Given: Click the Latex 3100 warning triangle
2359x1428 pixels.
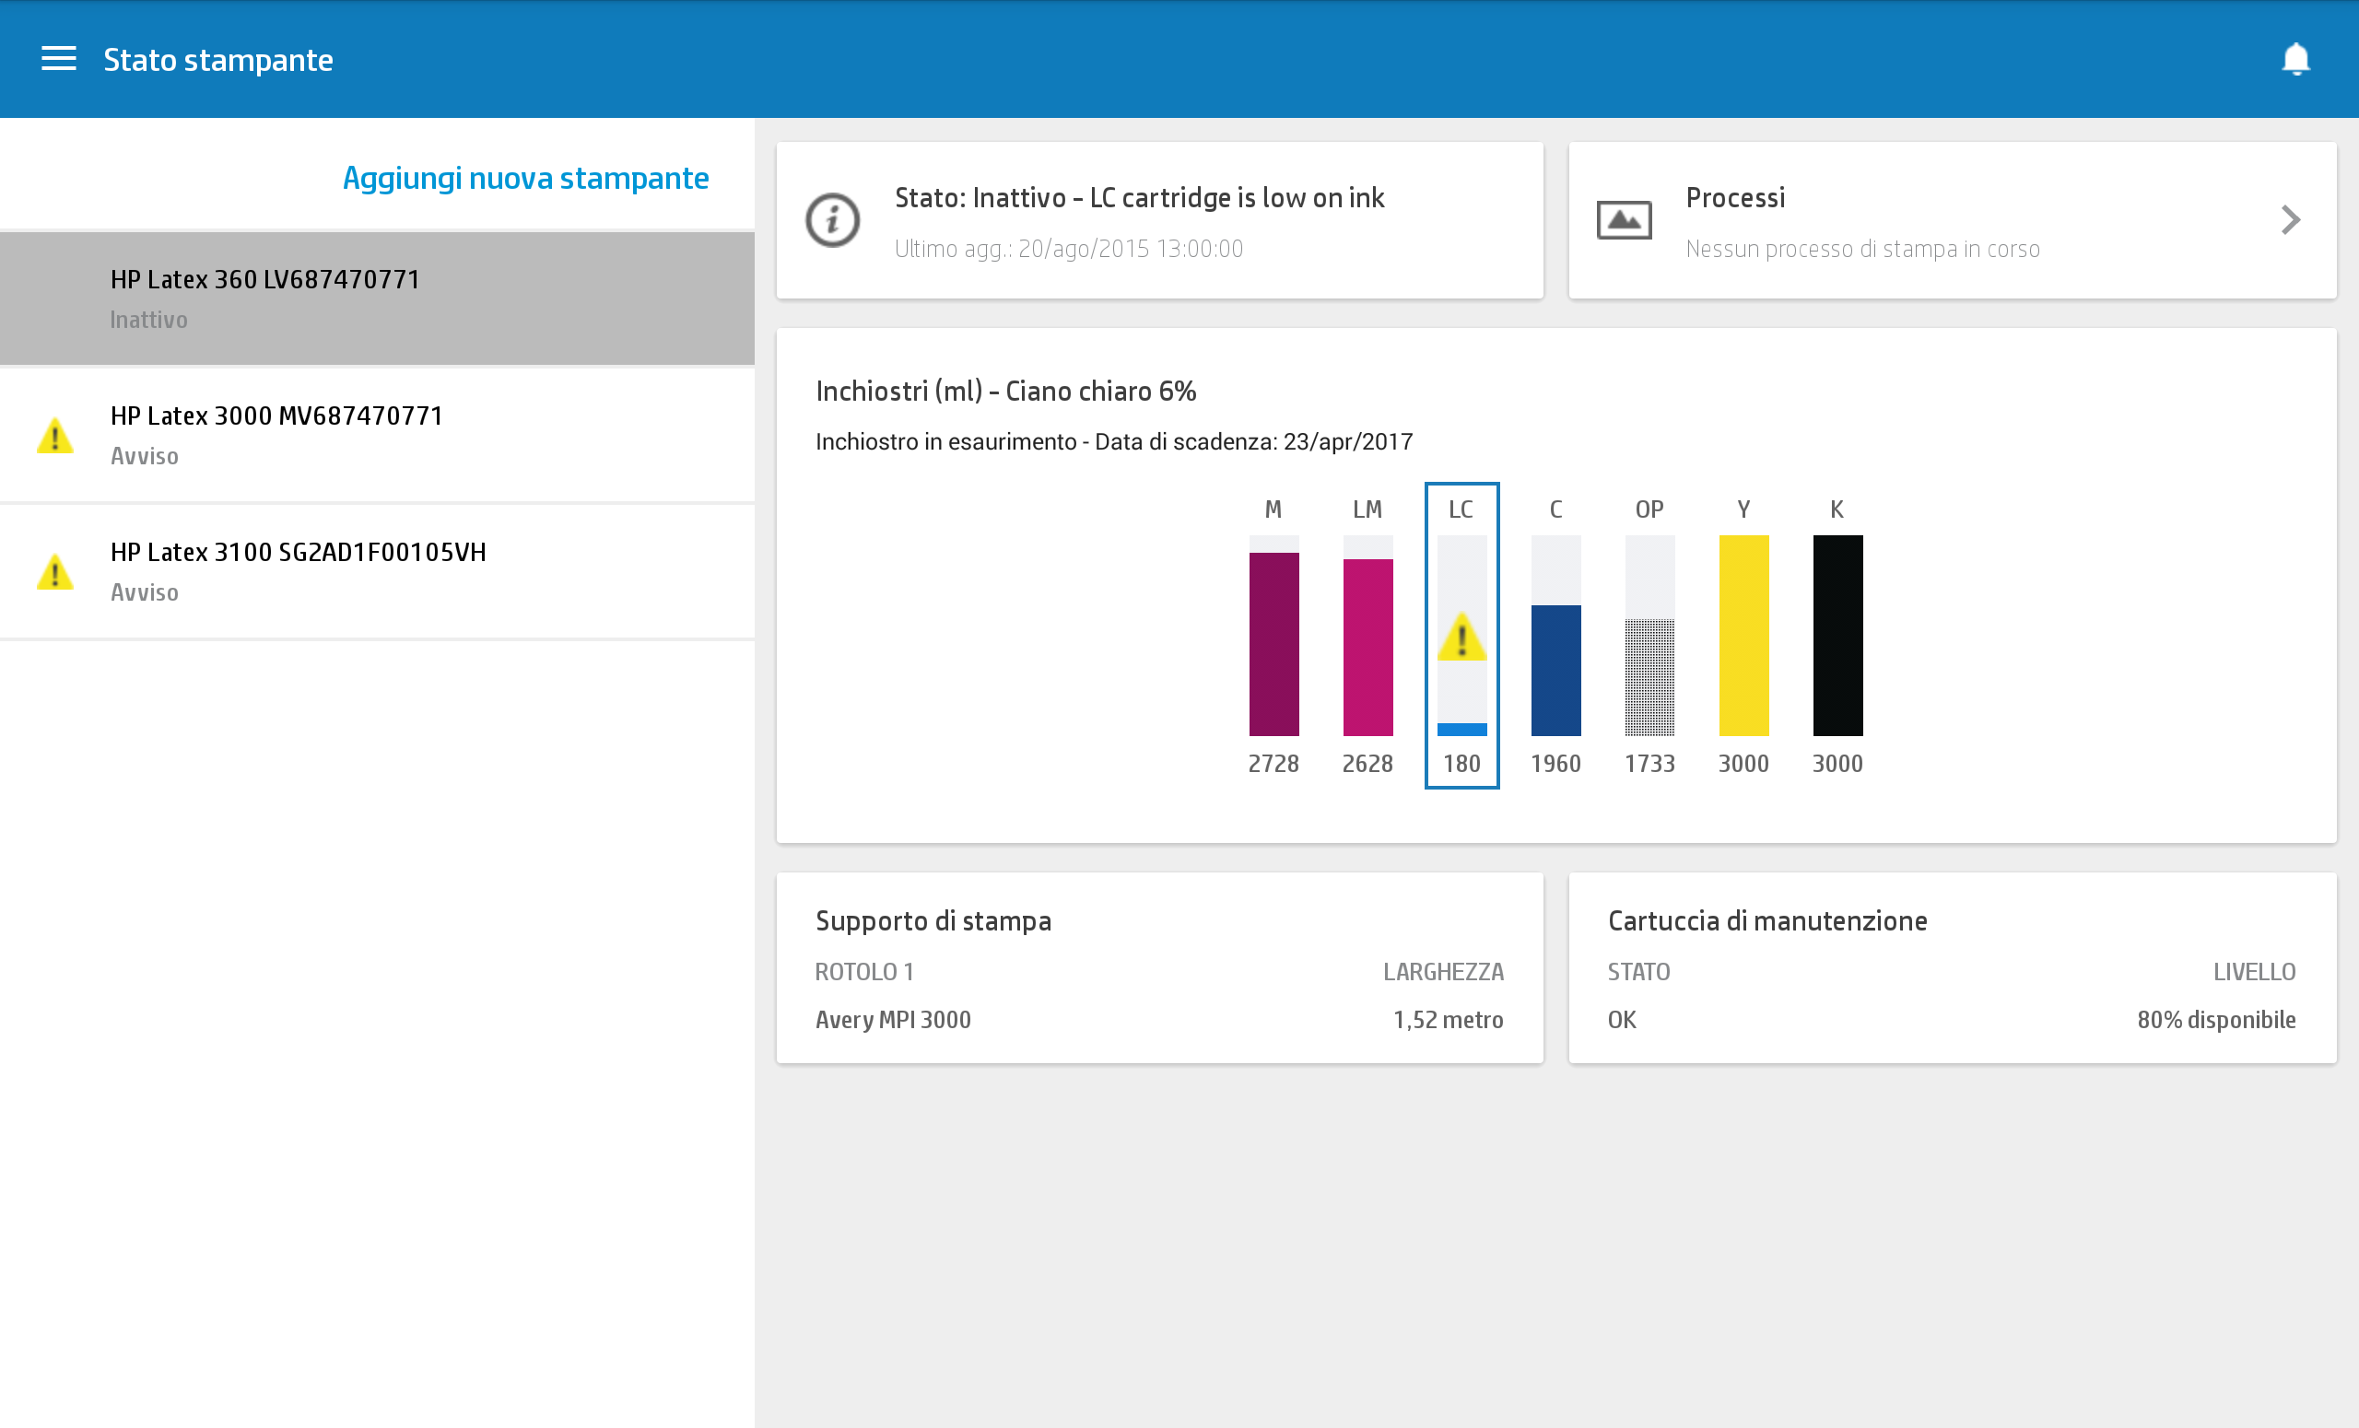Looking at the screenshot, I should click(x=55, y=572).
